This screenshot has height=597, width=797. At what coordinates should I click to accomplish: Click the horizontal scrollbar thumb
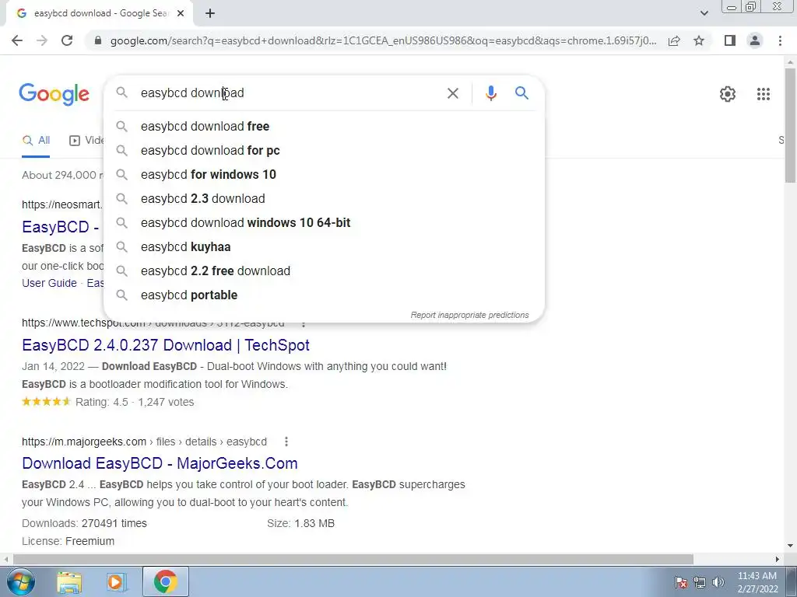point(353,559)
